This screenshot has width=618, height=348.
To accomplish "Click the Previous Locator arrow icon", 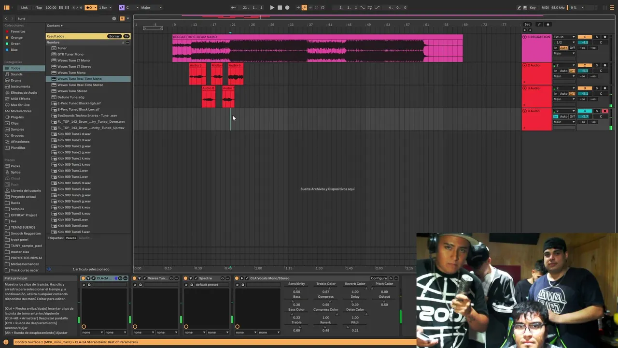I will point(525,30).
